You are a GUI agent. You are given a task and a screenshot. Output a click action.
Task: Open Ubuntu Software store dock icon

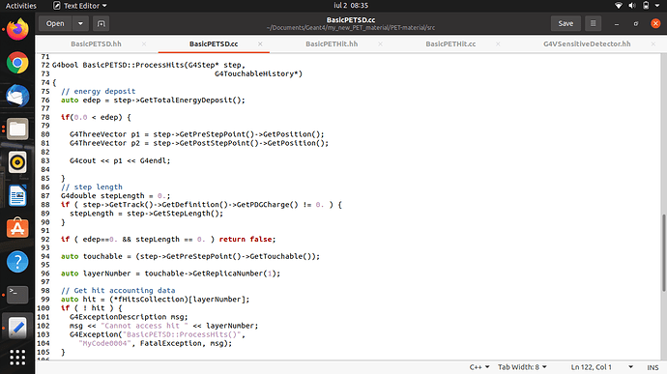(17, 228)
